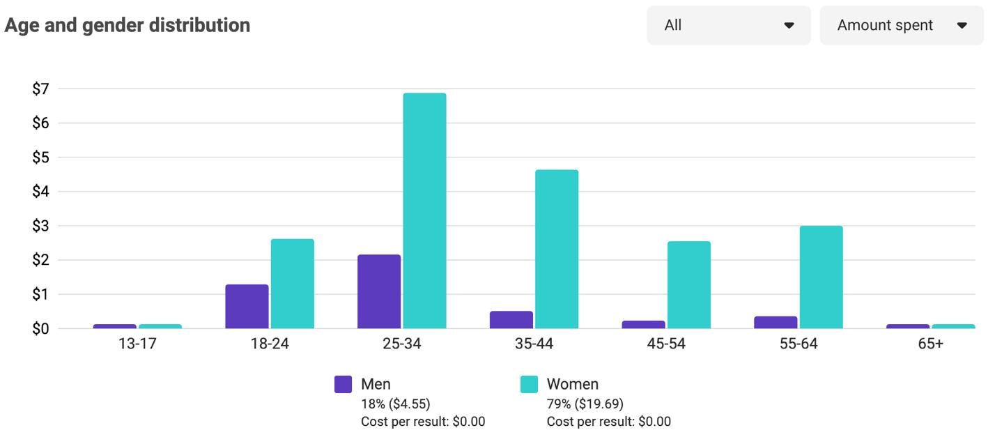Click the teal Women legend swatch
This screenshot has width=995, height=437.
(x=530, y=384)
